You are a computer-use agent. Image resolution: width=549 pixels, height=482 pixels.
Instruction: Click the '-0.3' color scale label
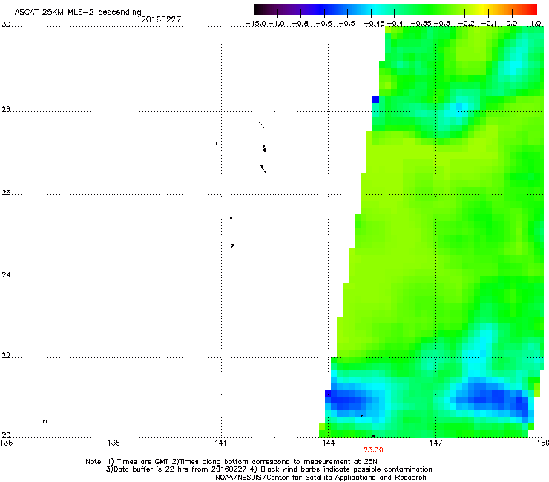(442, 24)
